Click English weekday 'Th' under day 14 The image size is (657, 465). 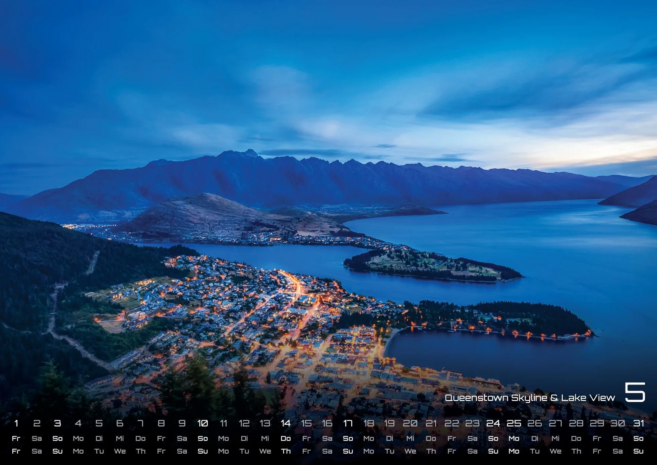tap(286, 451)
